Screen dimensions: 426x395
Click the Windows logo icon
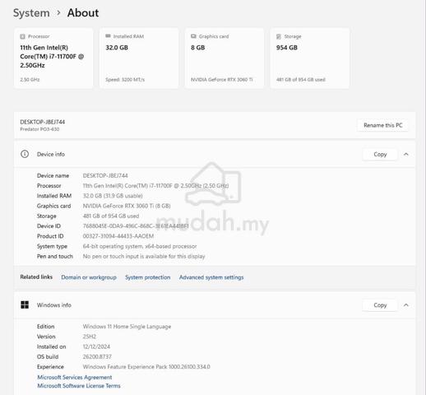[25, 304]
